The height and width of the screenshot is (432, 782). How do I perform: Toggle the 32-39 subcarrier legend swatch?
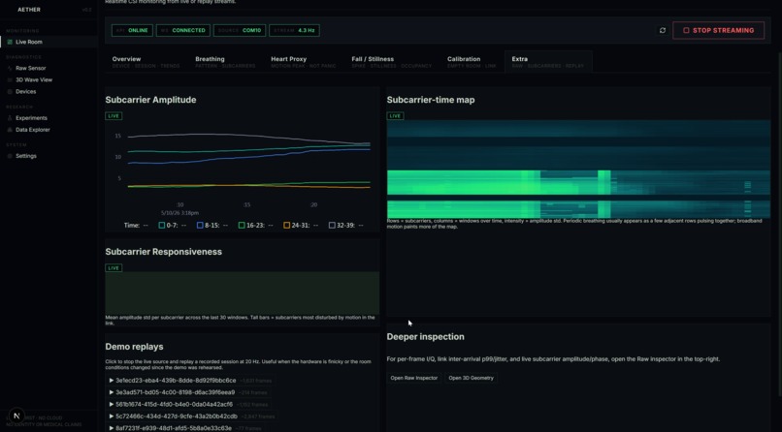[x=332, y=226]
